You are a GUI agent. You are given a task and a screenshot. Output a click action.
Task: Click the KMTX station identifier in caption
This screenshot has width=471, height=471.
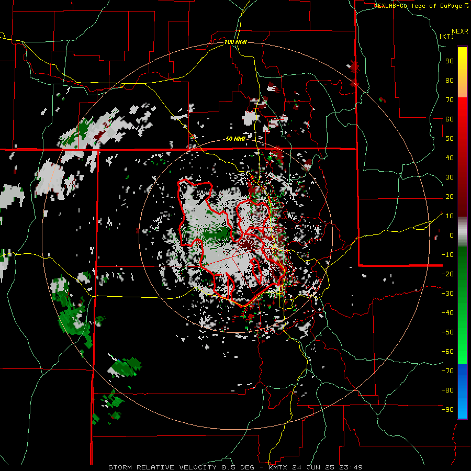pos(277,467)
